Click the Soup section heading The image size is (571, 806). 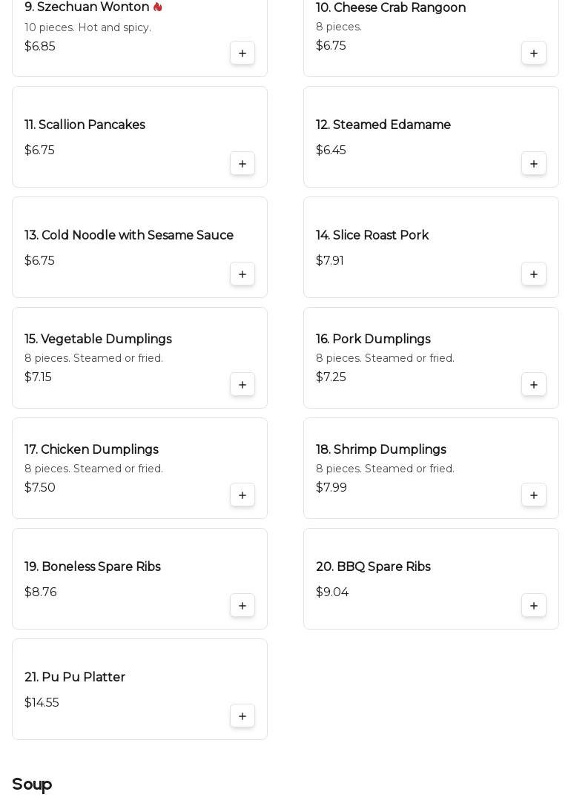(32, 784)
